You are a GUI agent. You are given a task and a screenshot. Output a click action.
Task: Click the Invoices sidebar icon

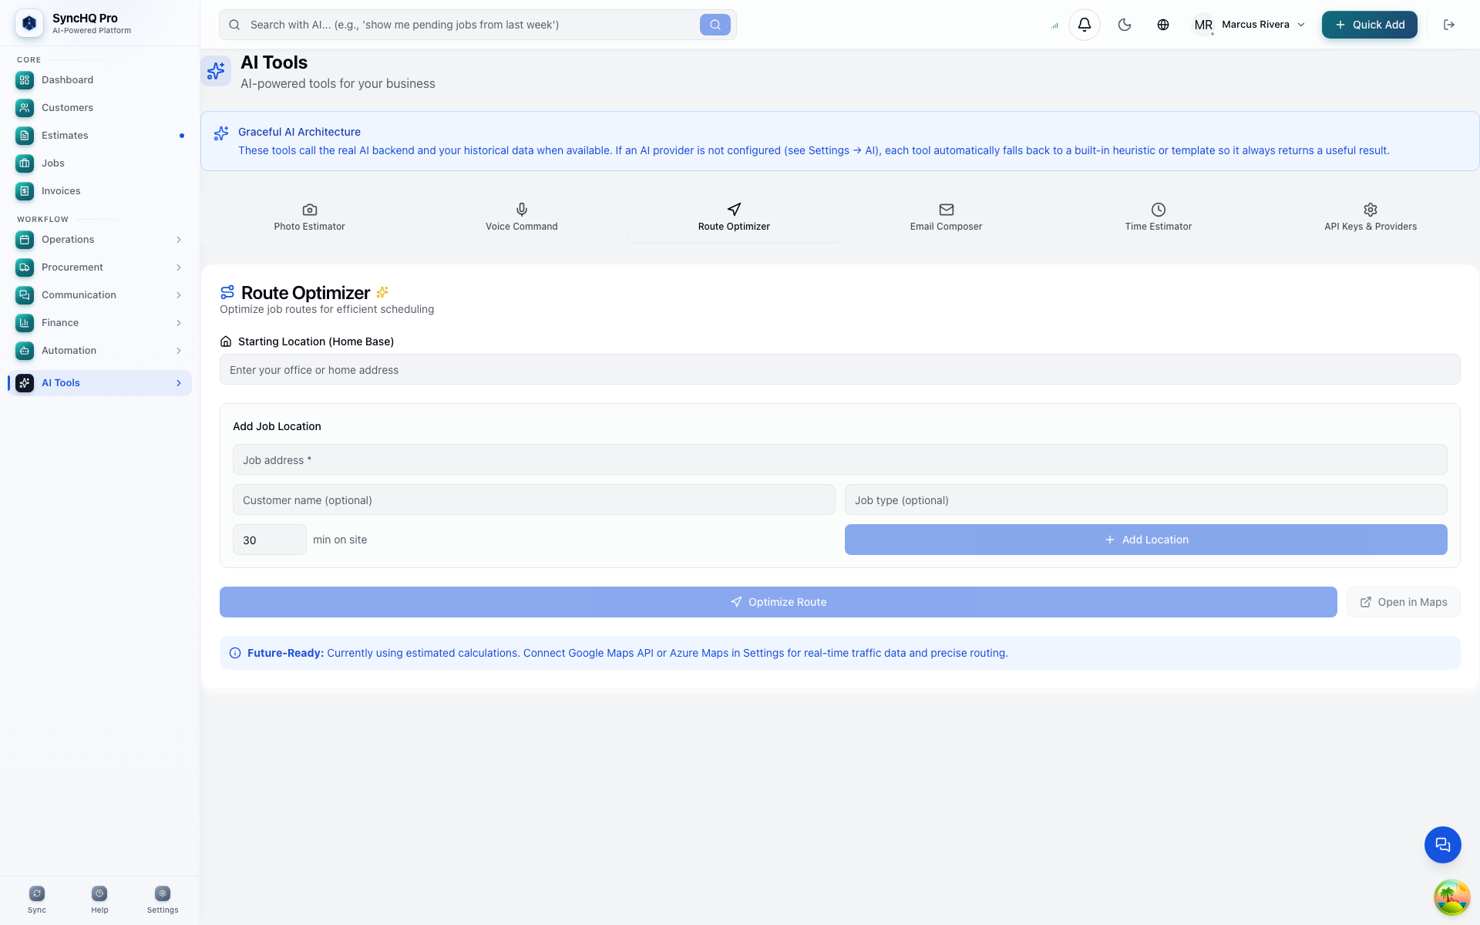point(25,191)
